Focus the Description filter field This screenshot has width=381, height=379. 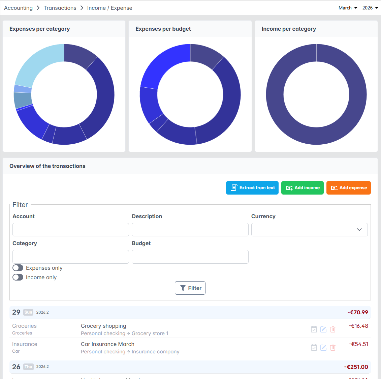190,230
